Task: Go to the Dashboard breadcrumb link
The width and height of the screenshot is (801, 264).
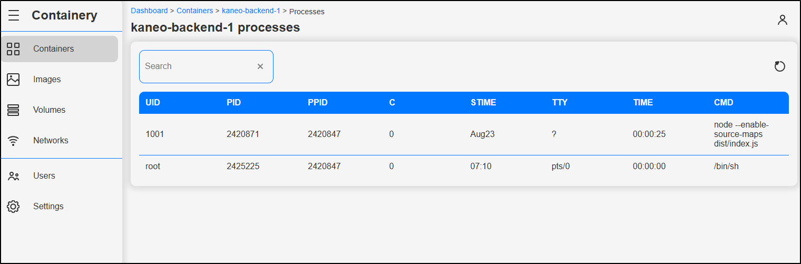Action: [x=149, y=11]
